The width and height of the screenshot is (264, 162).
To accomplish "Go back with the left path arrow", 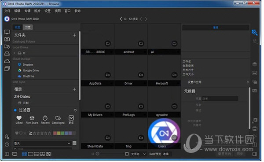I will point(121,19).
